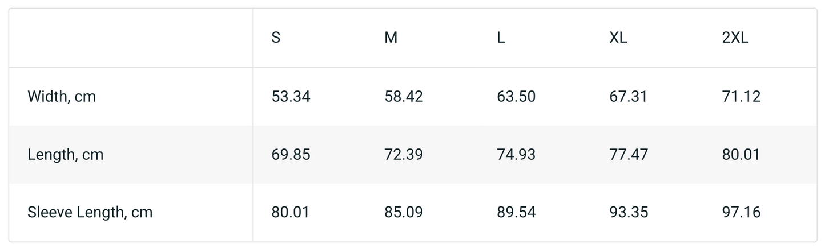This screenshot has height=252, width=825.
Task: Click the 93.35 sleeve length value
Action: [629, 213]
